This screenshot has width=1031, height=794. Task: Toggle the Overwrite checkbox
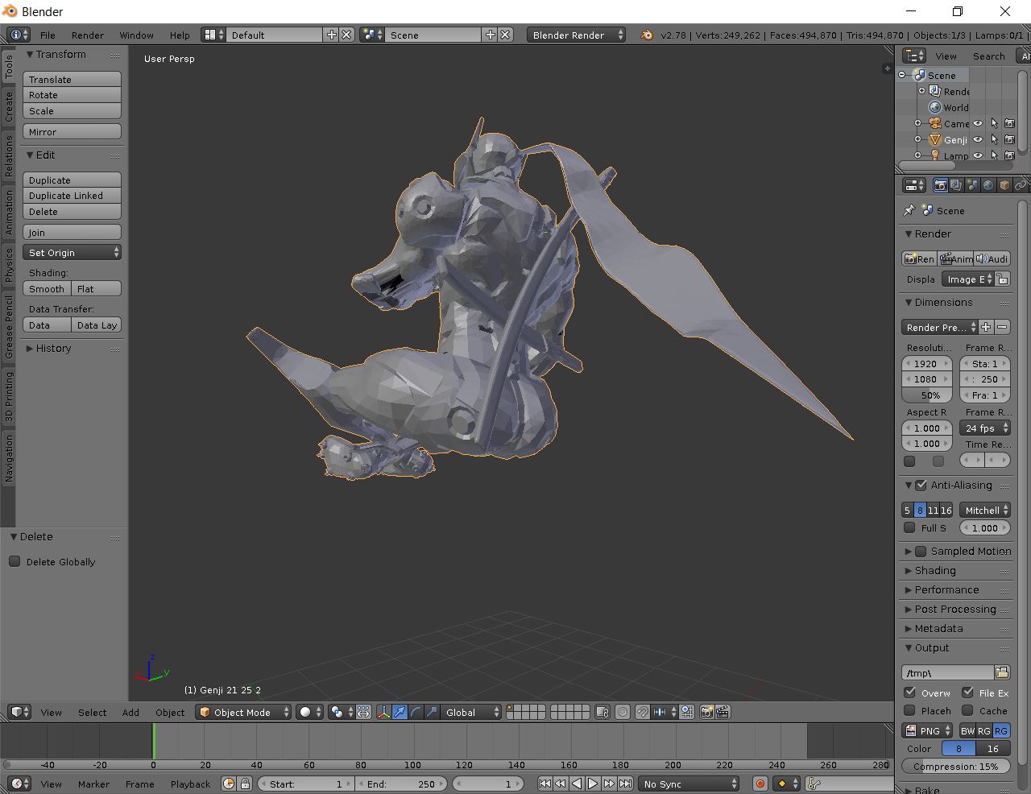tap(909, 693)
